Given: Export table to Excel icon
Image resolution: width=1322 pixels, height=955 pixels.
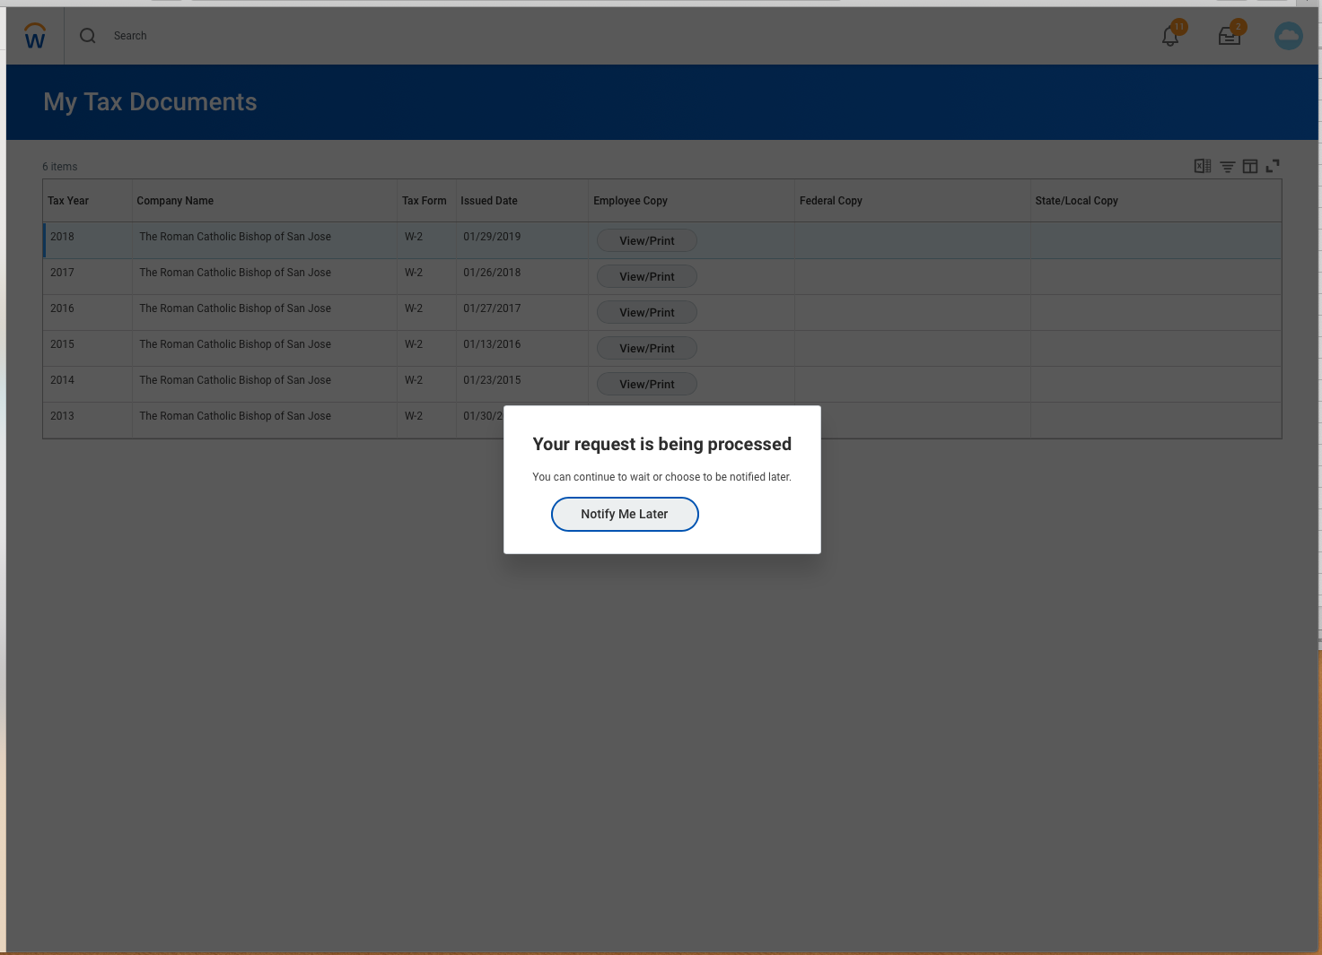Looking at the screenshot, I should coord(1203,166).
